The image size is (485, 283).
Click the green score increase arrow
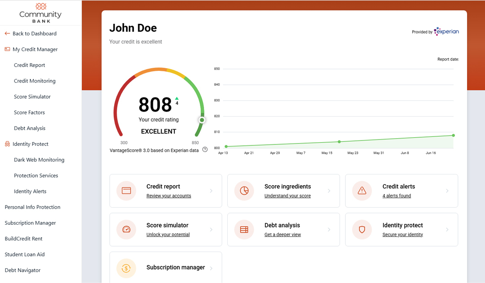(x=177, y=99)
